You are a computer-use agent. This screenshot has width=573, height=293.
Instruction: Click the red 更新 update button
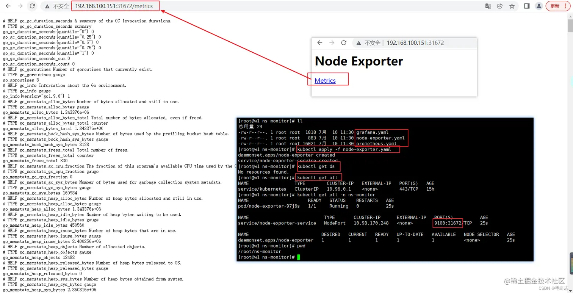557,6
